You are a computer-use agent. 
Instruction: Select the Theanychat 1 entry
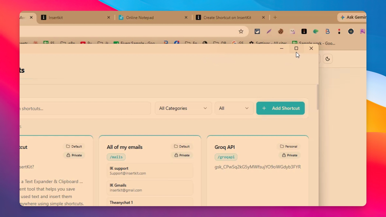point(150,202)
